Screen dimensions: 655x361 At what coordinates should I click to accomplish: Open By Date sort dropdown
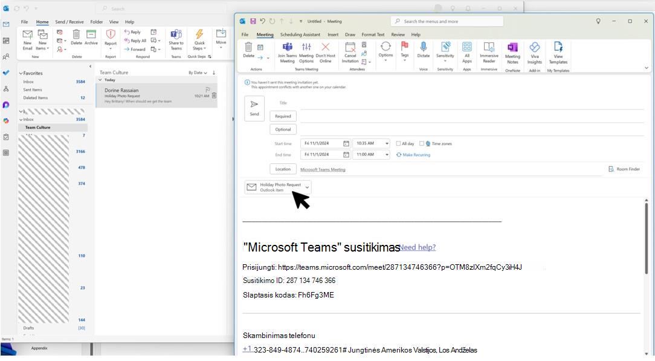coord(198,73)
